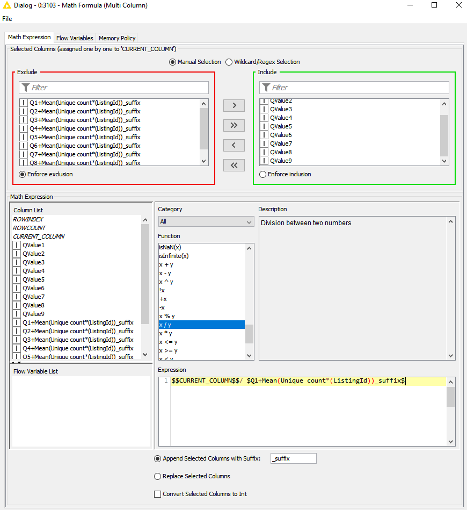Click the add all columns double-arrow button
The width and height of the screenshot is (467, 510).
(233, 125)
